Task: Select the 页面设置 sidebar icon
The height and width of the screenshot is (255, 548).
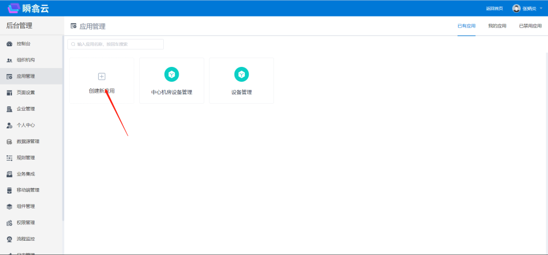Action: click(x=9, y=93)
